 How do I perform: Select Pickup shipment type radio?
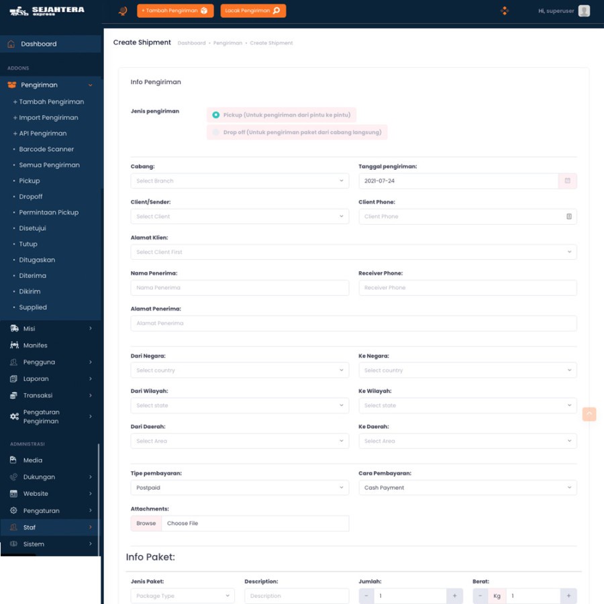coord(215,115)
